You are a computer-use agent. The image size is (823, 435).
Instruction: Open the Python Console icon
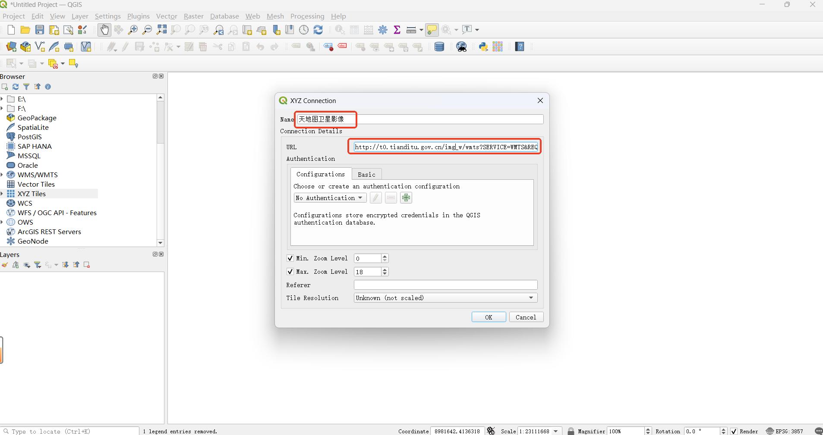(x=483, y=47)
